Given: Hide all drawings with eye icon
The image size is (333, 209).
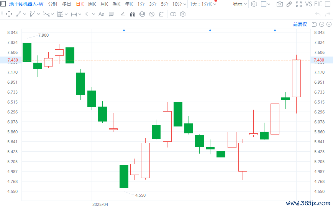Looking at the screenshot, I should (x=152, y=14).
